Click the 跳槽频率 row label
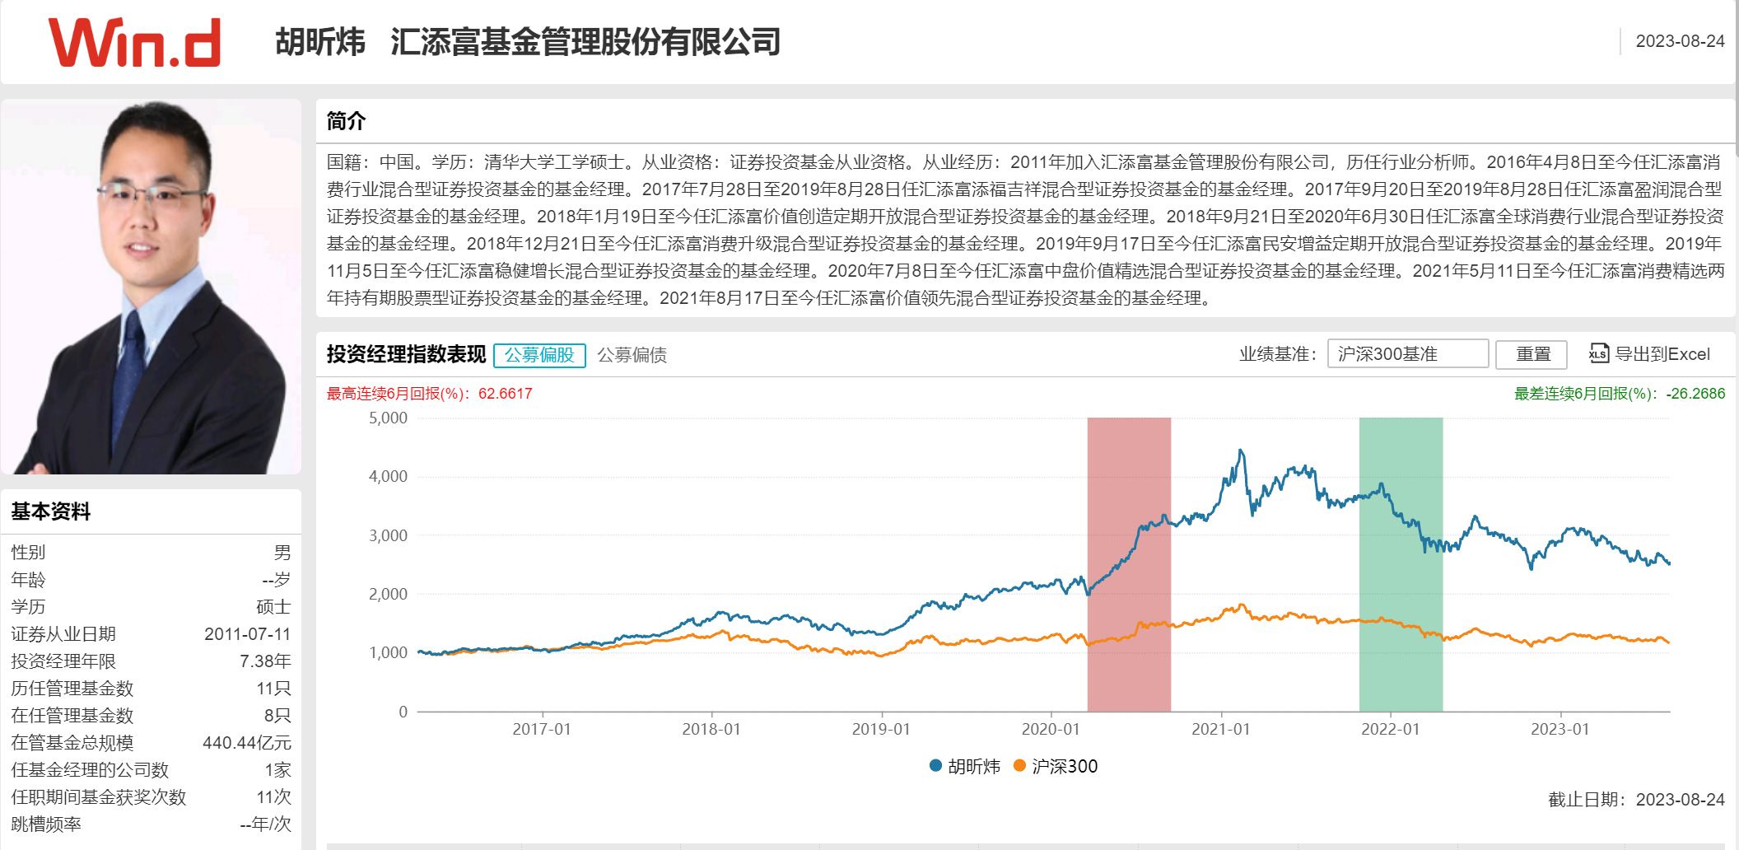The width and height of the screenshot is (1739, 850). (x=46, y=824)
